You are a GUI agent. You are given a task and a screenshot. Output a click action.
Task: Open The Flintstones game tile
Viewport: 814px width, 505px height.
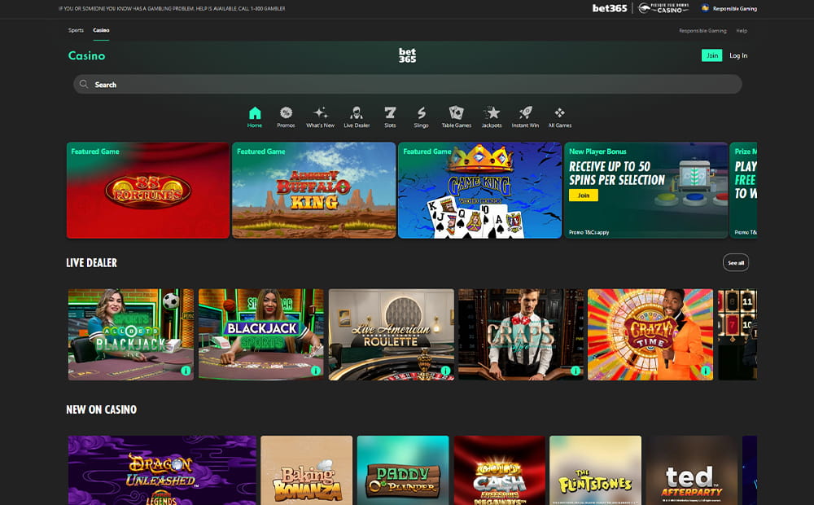(x=596, y=470)
